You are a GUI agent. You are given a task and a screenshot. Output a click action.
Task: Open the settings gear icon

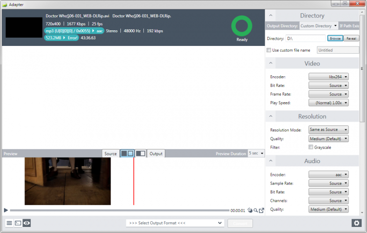tap(356, 223)
